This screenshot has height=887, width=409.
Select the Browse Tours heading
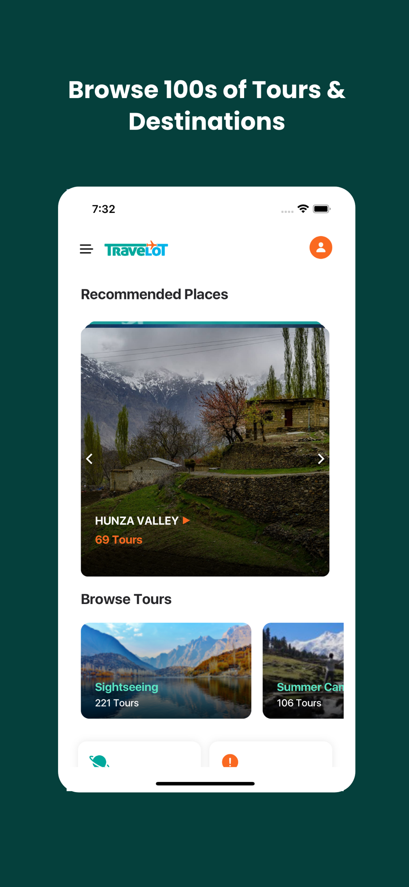pos(126,599)
